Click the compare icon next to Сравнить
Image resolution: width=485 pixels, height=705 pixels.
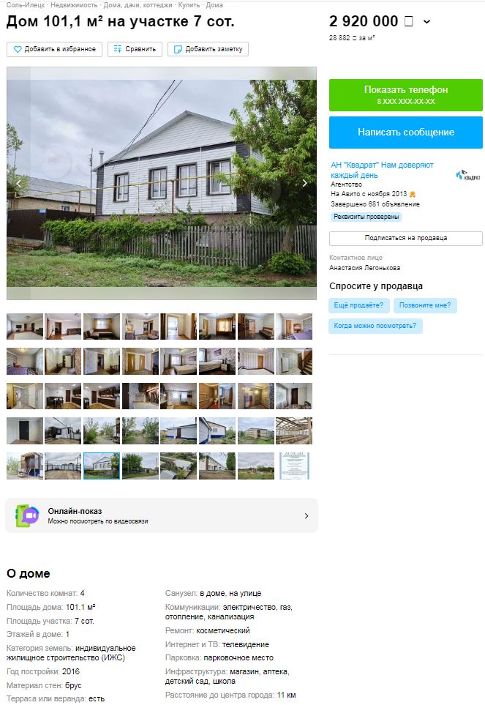coord(118,49)
